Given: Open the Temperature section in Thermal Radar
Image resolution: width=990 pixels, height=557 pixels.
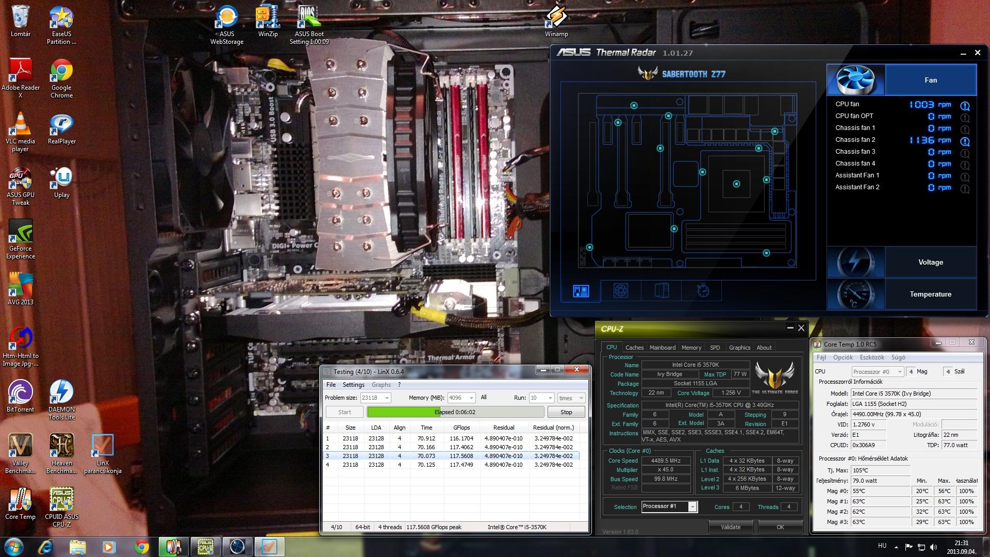Looking at the screenshot, I should [902, 294].
